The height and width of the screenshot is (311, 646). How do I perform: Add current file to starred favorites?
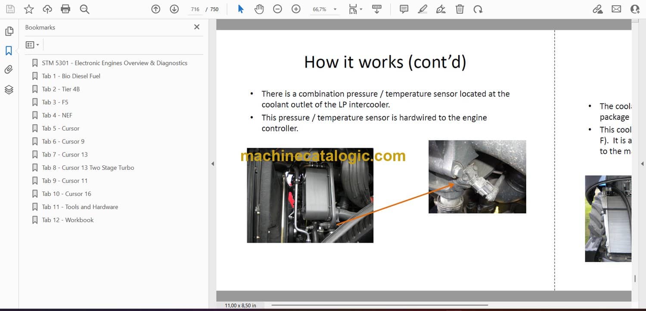29,9
